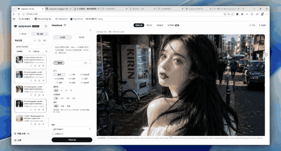The width and height of the screenshot is (281, 151).
Task: Click the chat (对话) button at top right
Action: click(x=253, y=25)
